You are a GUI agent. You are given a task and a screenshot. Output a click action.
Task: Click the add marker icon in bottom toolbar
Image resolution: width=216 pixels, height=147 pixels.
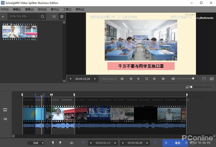pos(53,143)
